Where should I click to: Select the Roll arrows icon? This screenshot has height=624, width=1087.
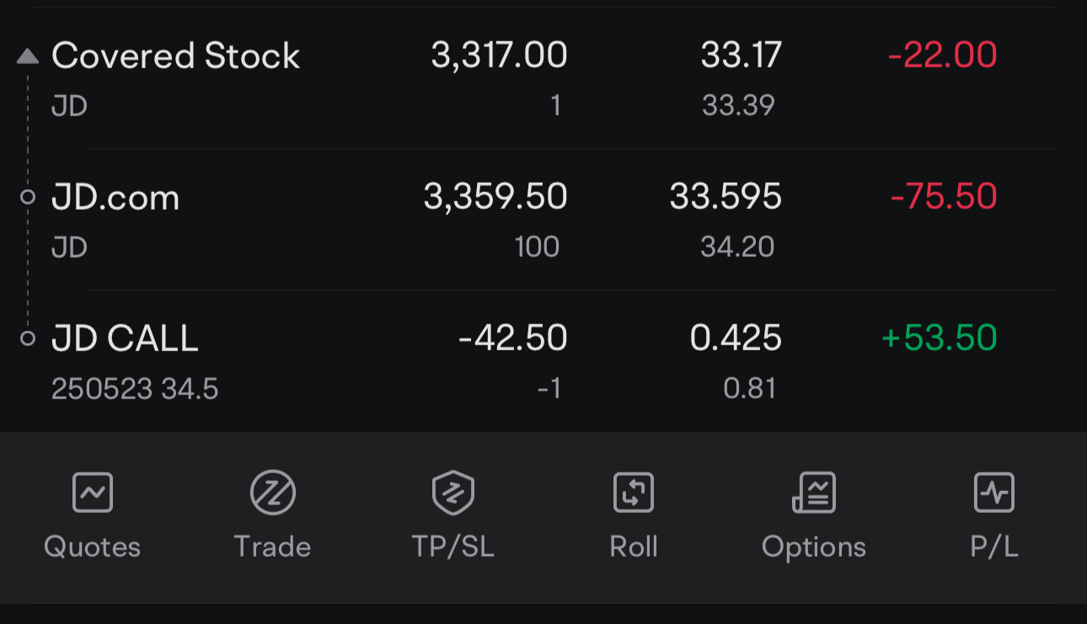tap(633, 493)
